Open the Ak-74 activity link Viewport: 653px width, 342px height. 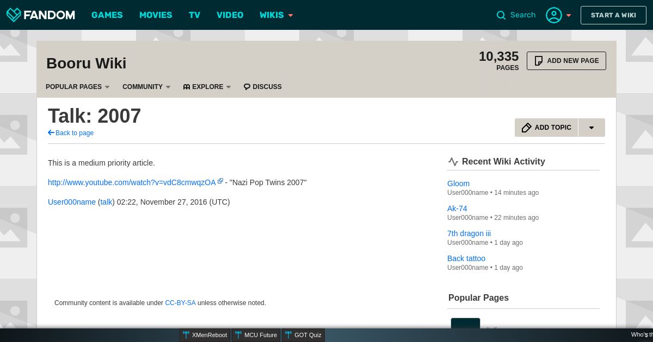(457, 208)
